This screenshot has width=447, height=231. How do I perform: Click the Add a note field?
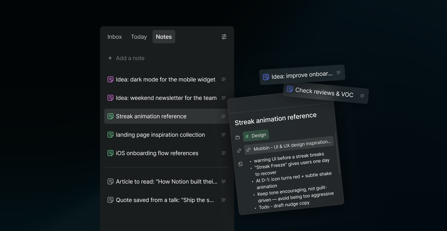point(130,58)
